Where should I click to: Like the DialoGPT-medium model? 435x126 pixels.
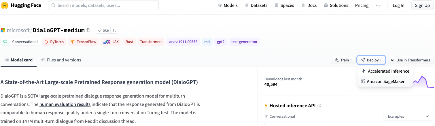[103, 30]
